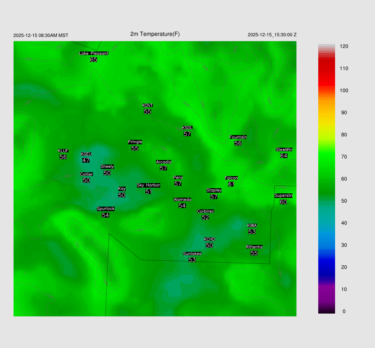This screenshot has width=375, height=348.
Task: Click the Lake Pleasant station label
Action: 94,53
